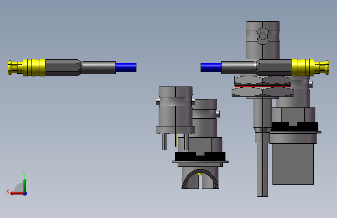Select the bayonet stud on middle connector's left
The width and height of the screenshot is (337, 218).
pos(158,102)
